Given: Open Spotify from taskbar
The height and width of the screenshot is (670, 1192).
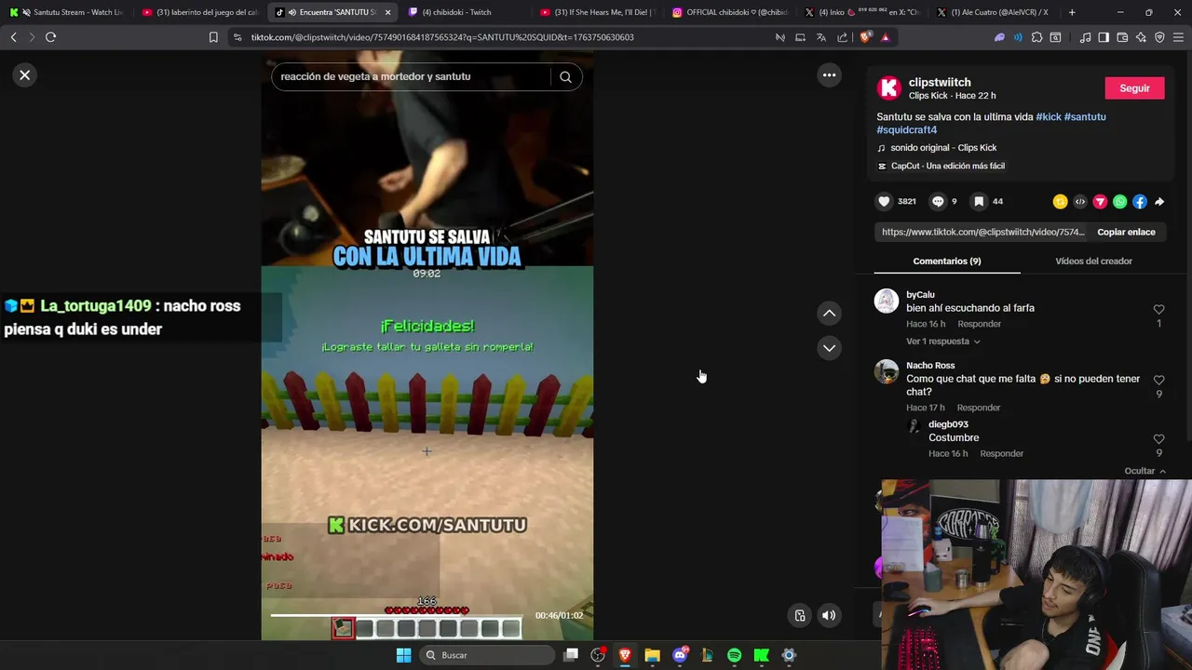Looking at the screenshot, I should pos(734,655).
